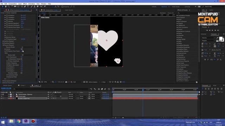Take a snapshot with camera icon
Image resolution: width=225 pixels, height=126 pixels.
coord(66,82)
